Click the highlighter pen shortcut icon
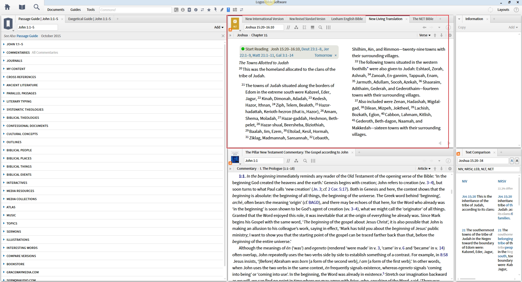 pos(222,10)
